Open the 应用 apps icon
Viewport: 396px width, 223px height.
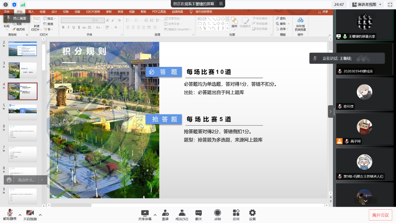[x=236, y=215]
